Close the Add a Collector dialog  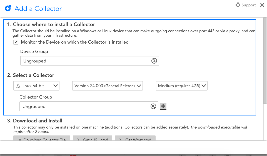click(262, 5)
